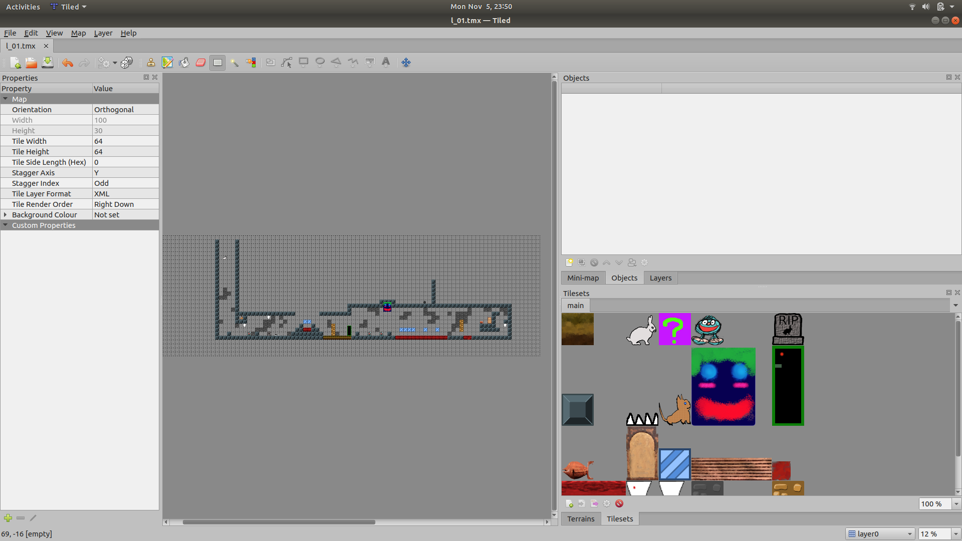Click the remove tileset red icon
Screen dimensions: 962x541
coord(619,503)
